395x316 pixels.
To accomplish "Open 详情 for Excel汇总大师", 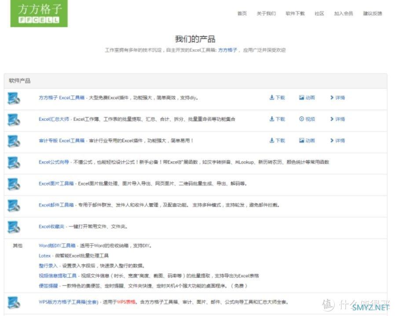I will (337, 119).
